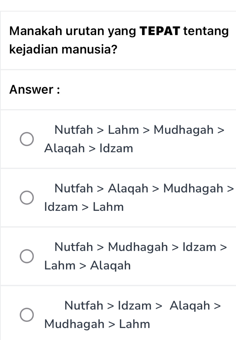Click answer text starting "Nutfah > Idzam > Alaqah"
Image resolution: width=236 pixels, height=340 pixels.
tap(142, 305)
